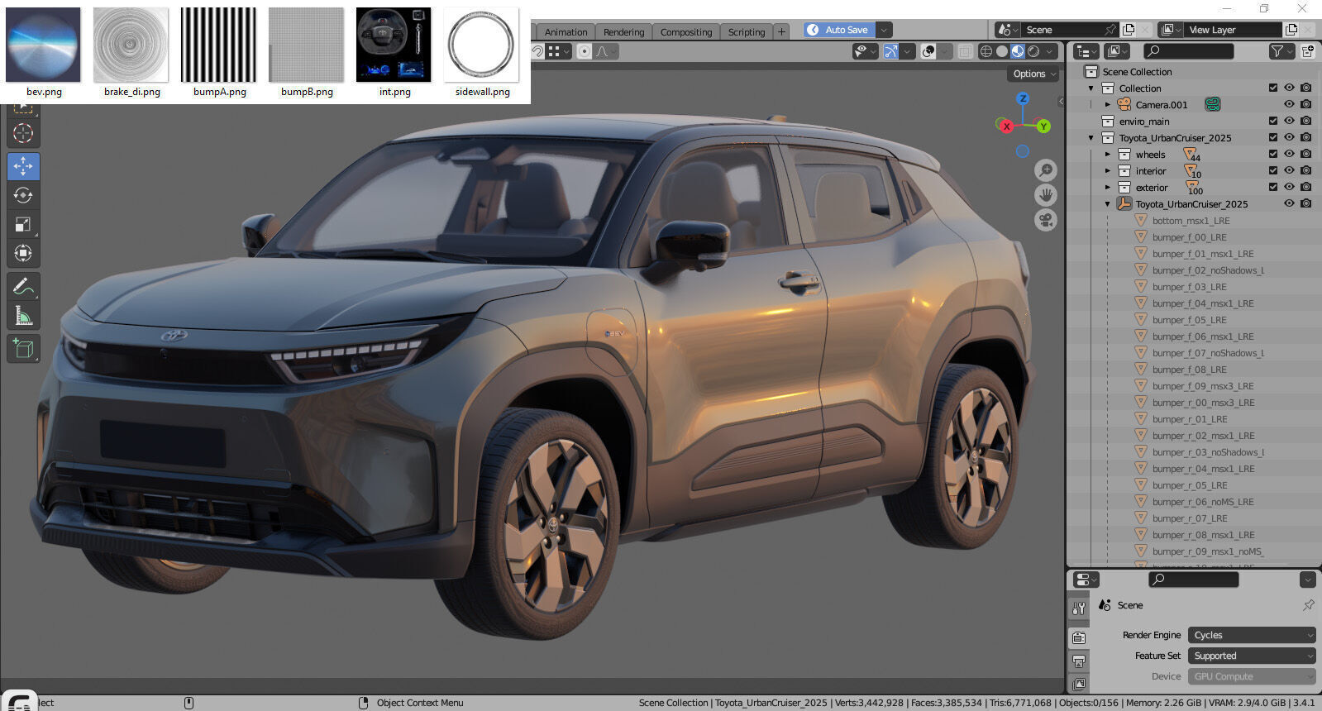Select bumper_f_03_LRE in the outliner
The width and height of the screenshot is (1322, 711).
(1189, 287)
